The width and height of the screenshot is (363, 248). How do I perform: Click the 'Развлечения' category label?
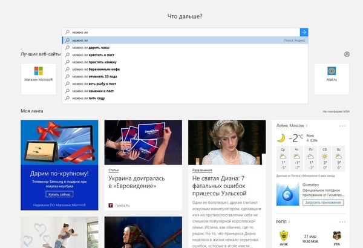click(x=202, y=170)
